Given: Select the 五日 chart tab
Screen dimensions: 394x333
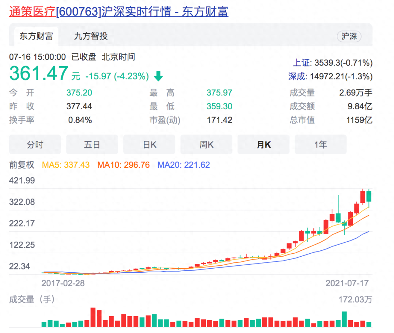Looking at the screenshot, I should [x=92, y=144].
